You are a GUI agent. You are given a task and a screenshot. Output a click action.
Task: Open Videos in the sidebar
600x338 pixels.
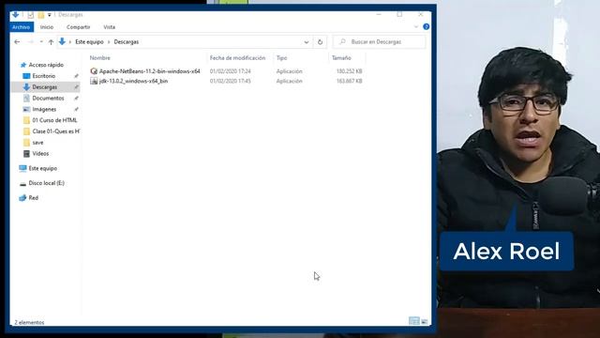pos(40,153)
